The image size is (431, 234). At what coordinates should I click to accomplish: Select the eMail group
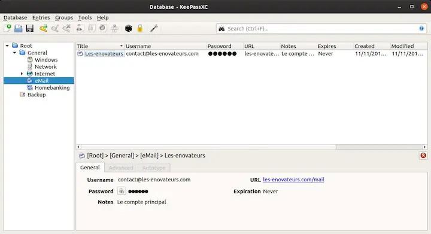point(39,81)
